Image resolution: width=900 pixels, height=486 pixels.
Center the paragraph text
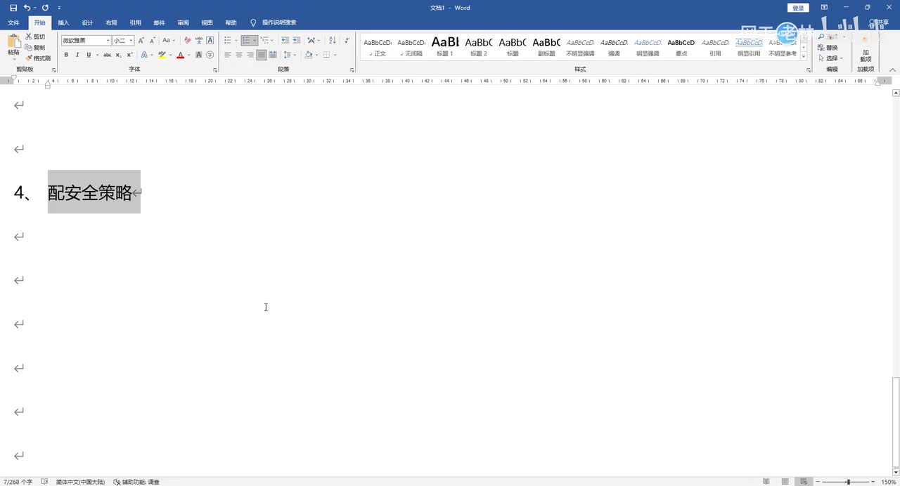click(x=239, y=55)
